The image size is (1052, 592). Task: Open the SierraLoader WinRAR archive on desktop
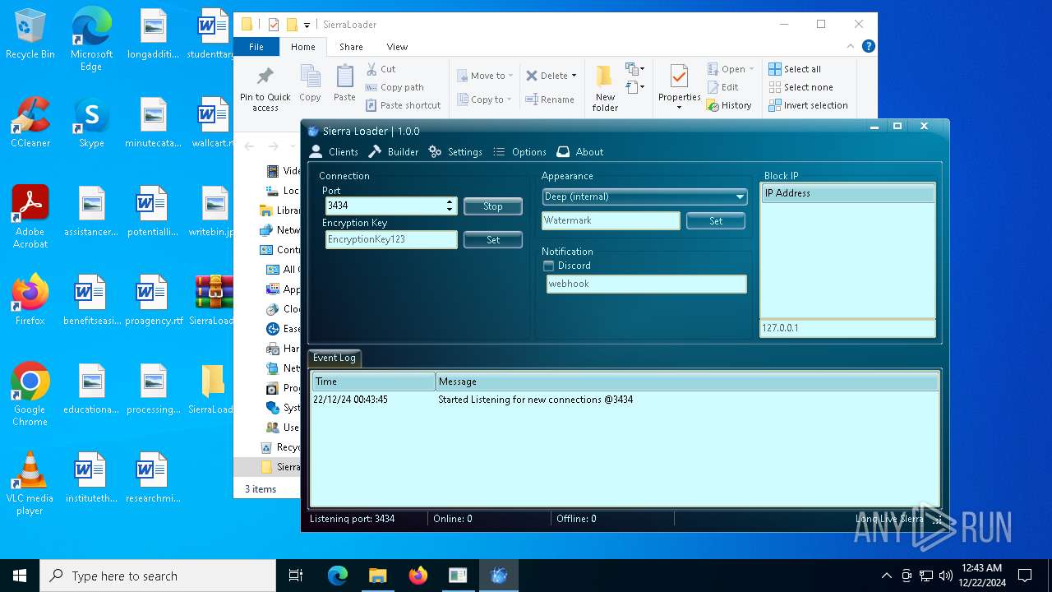coord(214,299)
